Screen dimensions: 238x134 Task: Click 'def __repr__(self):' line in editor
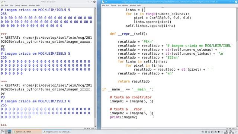pyautogui.click(x=129, y=34)
